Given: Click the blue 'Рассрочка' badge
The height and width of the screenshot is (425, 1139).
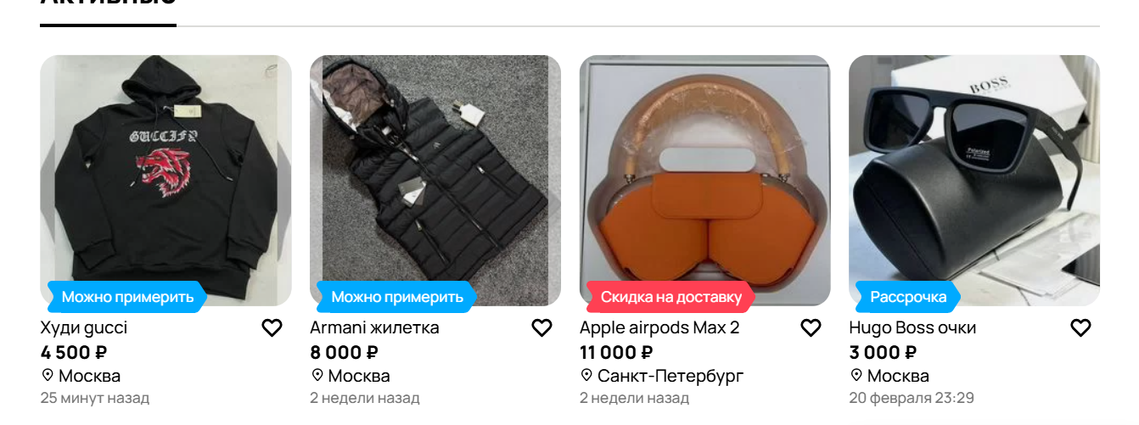Looking at the screenshot, I should pos(908,297).
